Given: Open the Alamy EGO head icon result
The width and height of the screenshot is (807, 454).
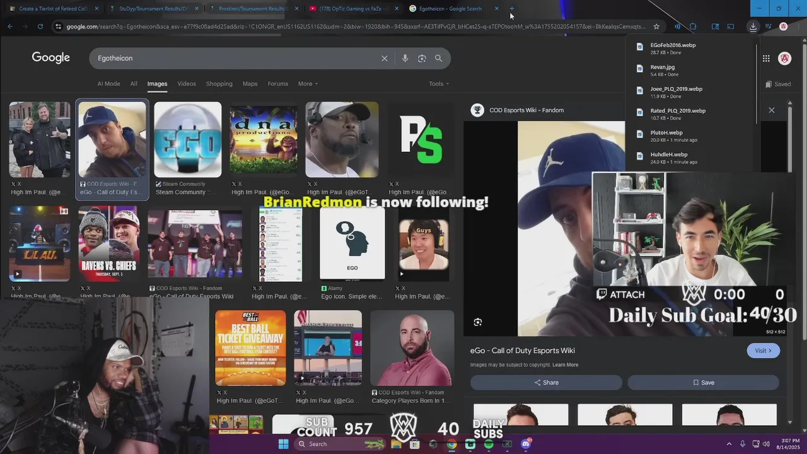Looking at the screenshot, I should [x=352, y=243].
